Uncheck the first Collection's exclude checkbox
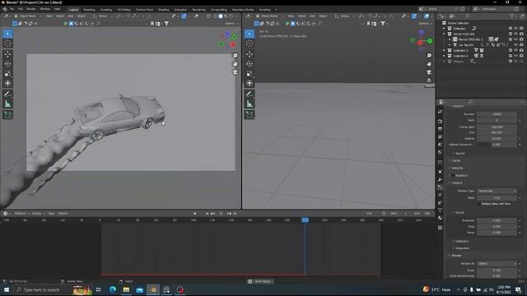This screenshot has height=296, width=527. click(x=511, y=29)
